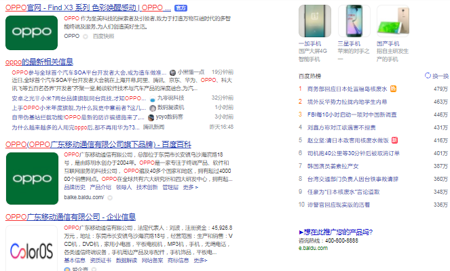The width and height of the screenshot is (450, 271).
Task: Open hot topic 境外反华势力拉拢内地学生内幕
Action: point(347,102)
